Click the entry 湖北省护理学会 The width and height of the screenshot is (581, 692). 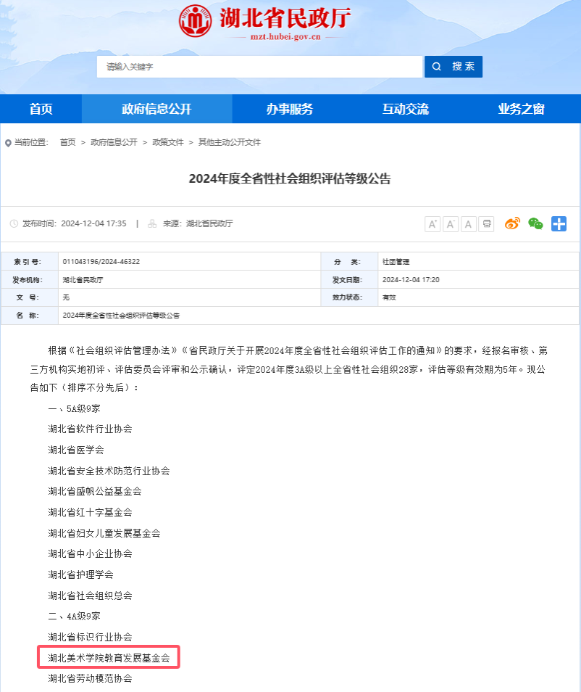pos(80,574)
